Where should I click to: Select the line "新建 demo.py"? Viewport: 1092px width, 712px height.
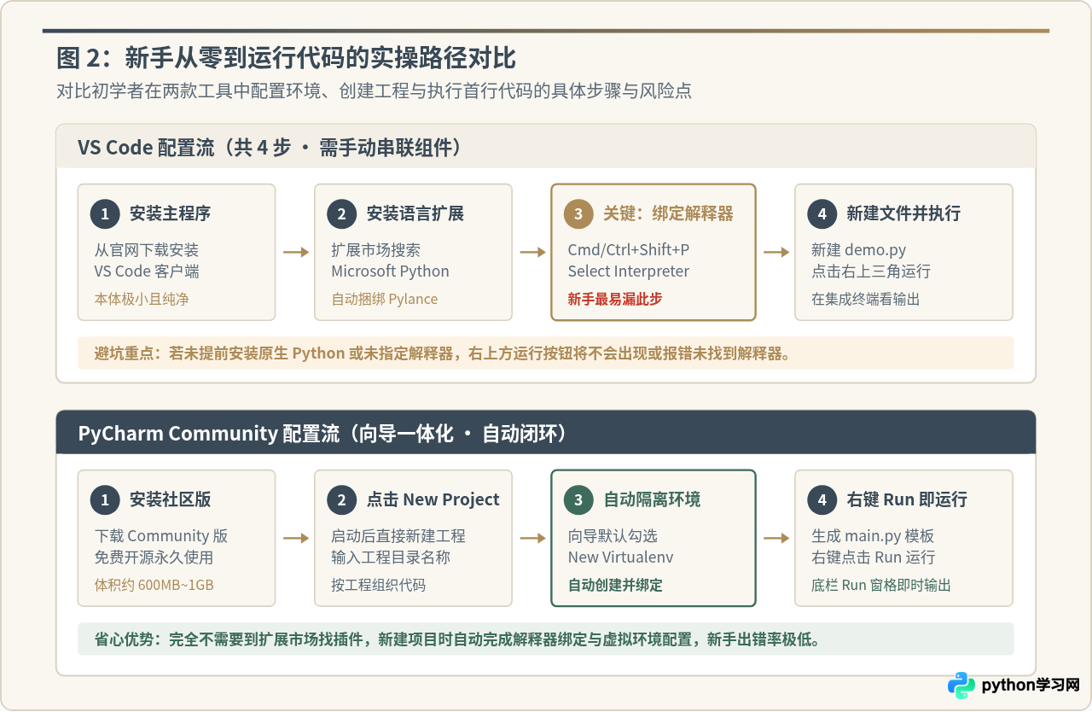858,250
